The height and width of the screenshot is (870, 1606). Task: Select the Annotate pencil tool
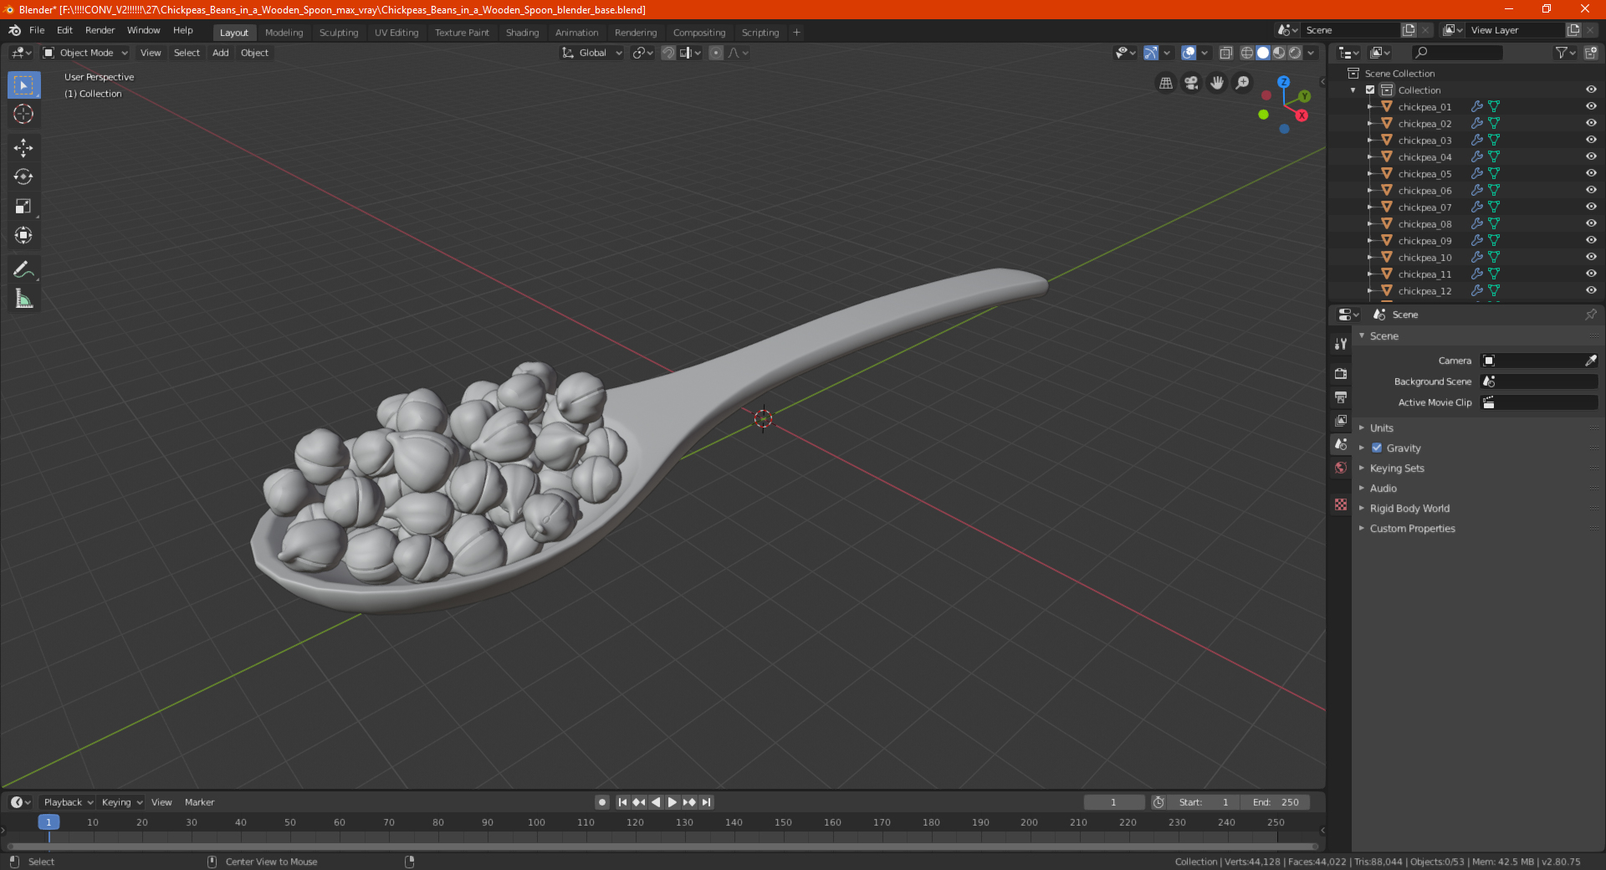click(x=23, y=269)
